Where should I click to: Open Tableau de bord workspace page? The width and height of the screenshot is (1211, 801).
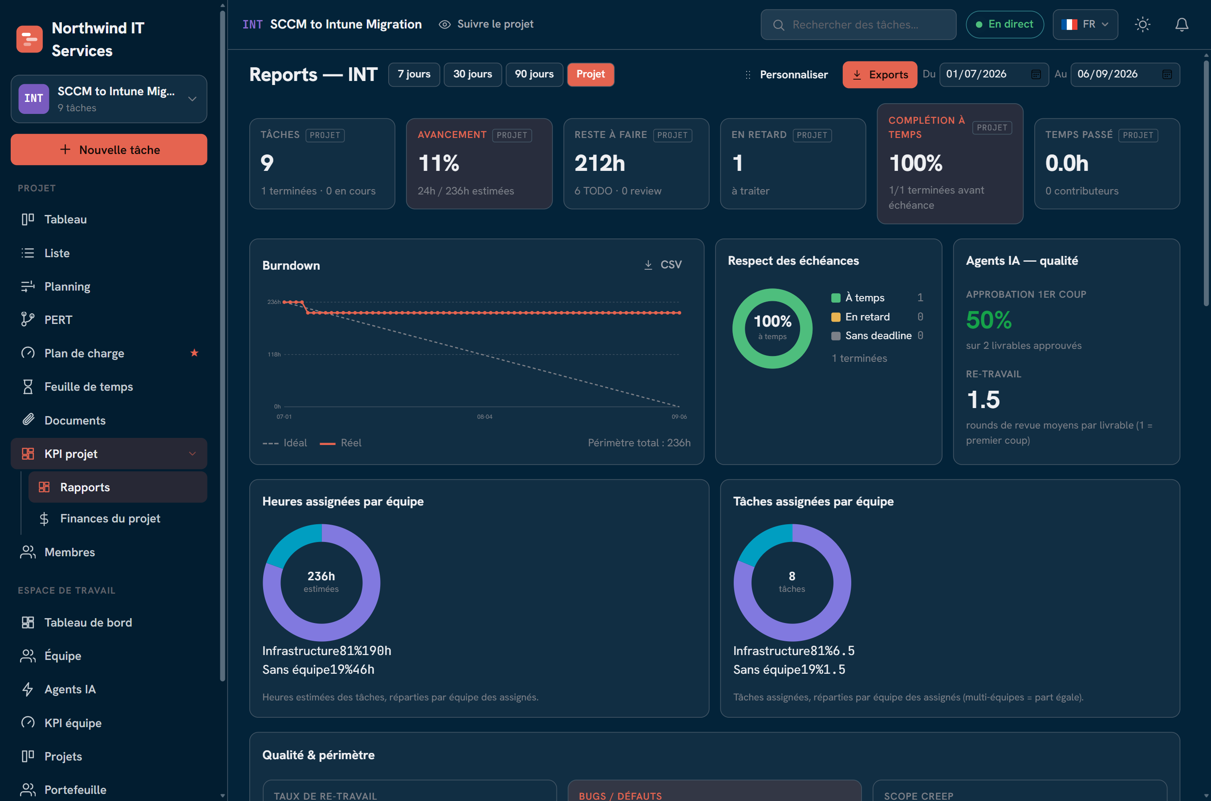point(109,622)
